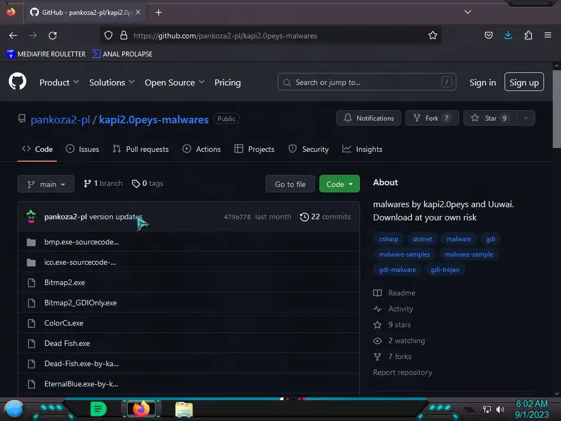561x421 pixels.
Task: Open the Activity link in About
Action: click(393, 309)
